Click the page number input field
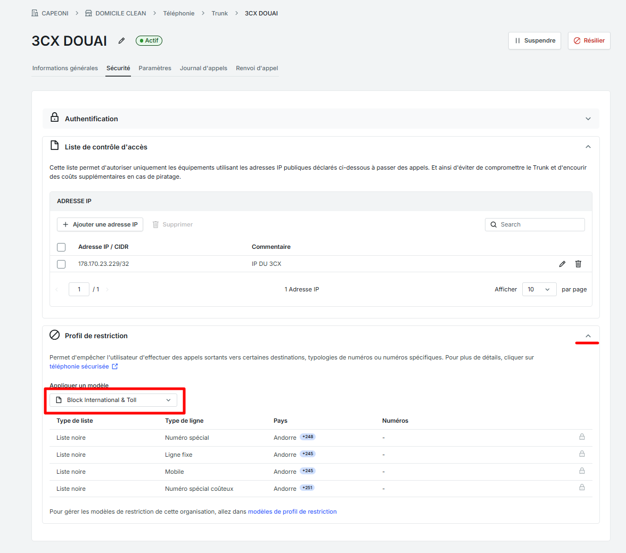This screenshot has width=626, height=553. click(x=79, y=289)
